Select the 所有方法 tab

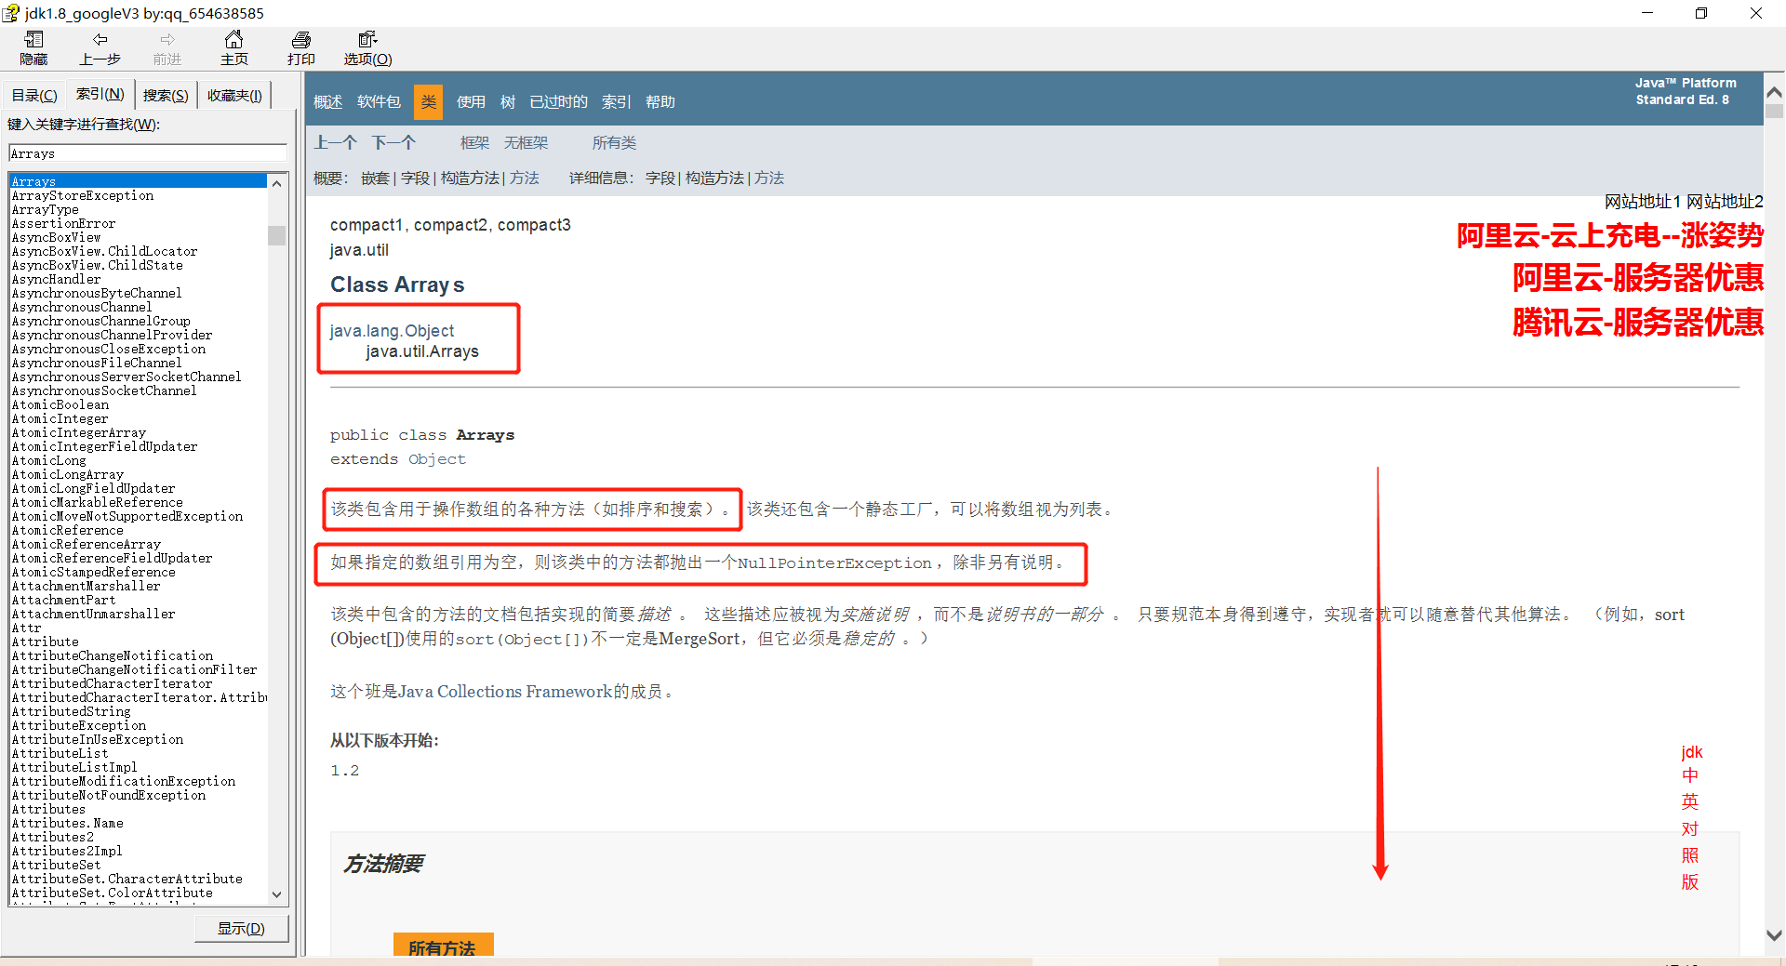(443, 946)
